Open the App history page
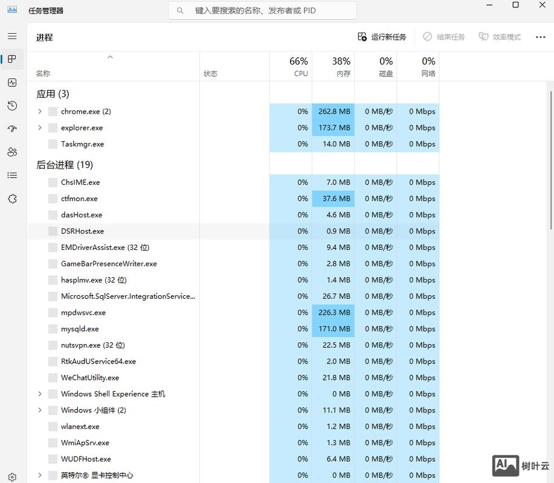The image size is (554, 483). click(12, 106)
